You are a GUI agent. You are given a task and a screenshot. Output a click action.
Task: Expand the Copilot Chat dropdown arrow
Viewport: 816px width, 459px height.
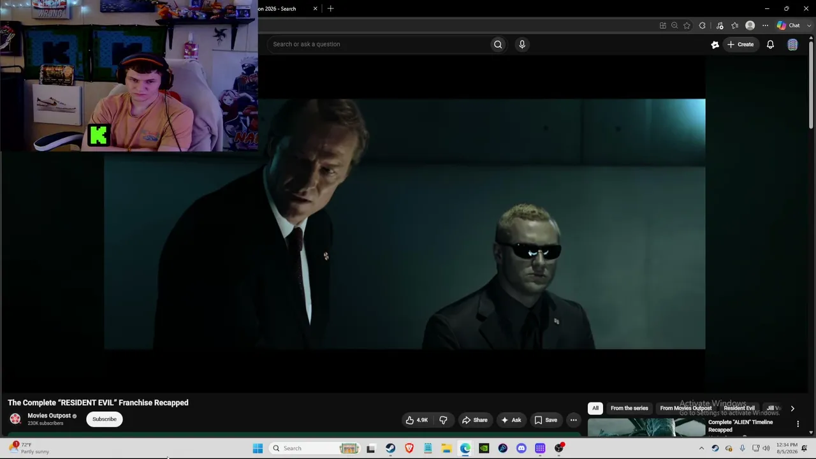tap(809, 25)
